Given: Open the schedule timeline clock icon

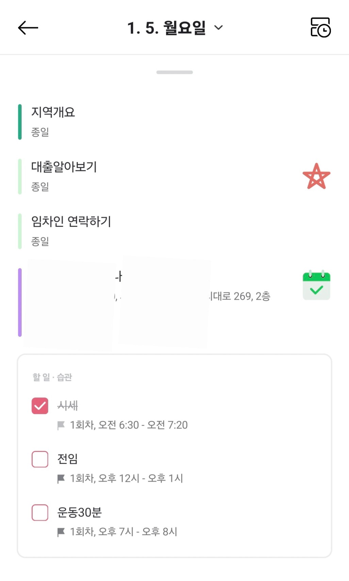Looking at the screenshot, I should (x=320, y=28).
